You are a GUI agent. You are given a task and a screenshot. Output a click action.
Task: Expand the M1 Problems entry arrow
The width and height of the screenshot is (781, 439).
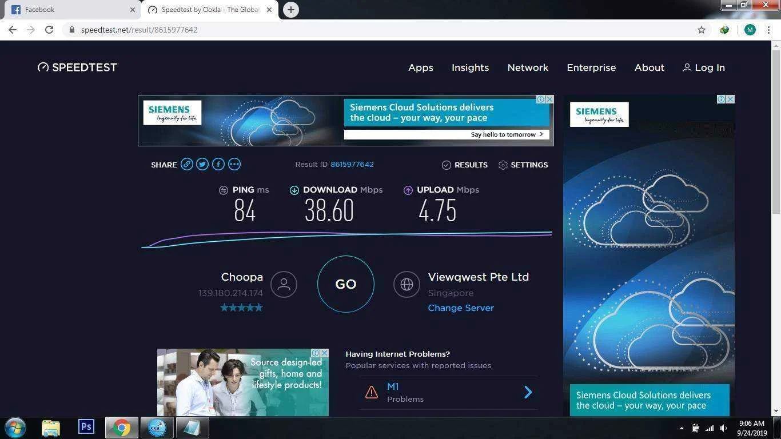coord(528,392)
